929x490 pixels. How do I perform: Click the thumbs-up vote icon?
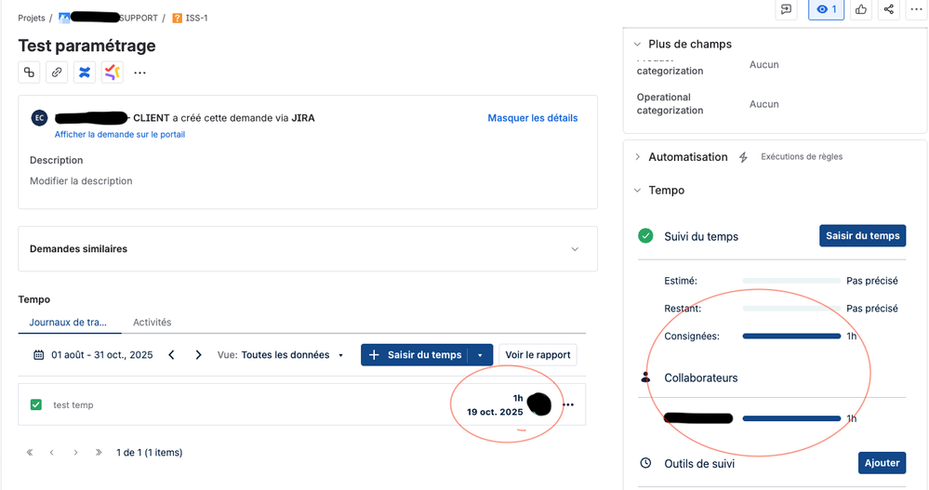[x=861, y=9]
